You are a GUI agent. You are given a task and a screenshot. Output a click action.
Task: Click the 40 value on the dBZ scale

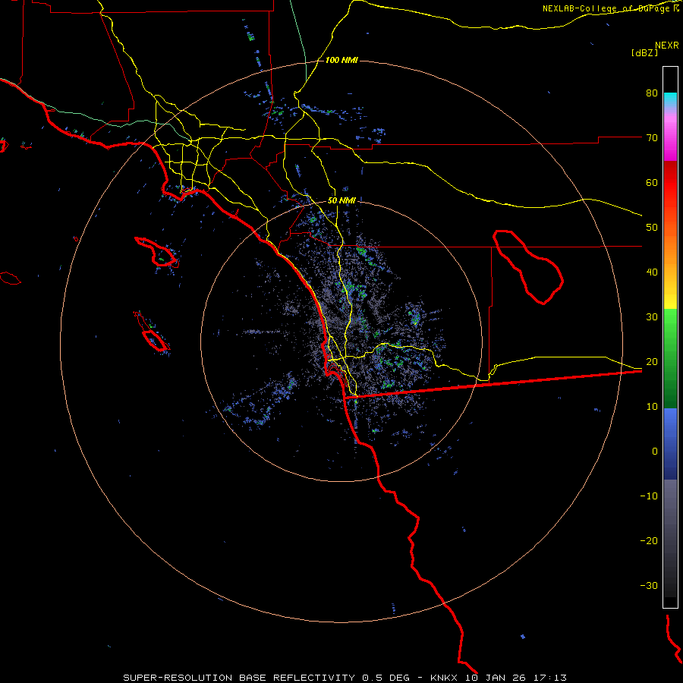(x=652, y=272)
